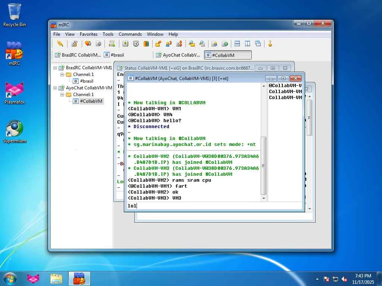Switch to the #brasil switchbar button
The height and width of the screenshot is (286, 382).
[x=127, y=55]
